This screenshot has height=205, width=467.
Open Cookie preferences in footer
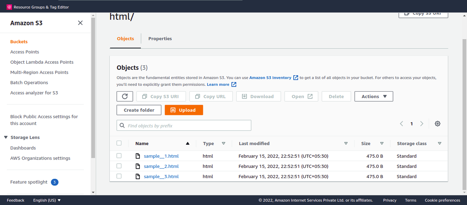pos(443,200)
